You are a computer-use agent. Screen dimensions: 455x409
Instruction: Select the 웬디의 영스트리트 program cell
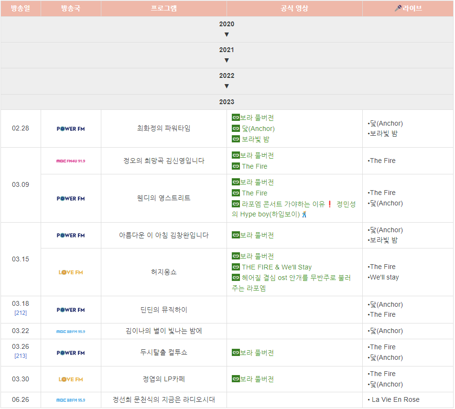click(164, 198)
